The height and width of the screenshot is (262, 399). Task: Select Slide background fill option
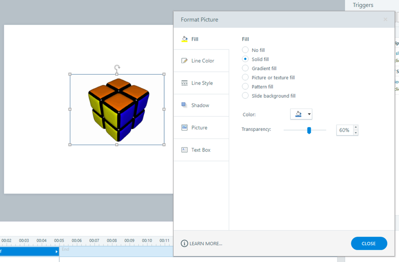pos(245,96)
